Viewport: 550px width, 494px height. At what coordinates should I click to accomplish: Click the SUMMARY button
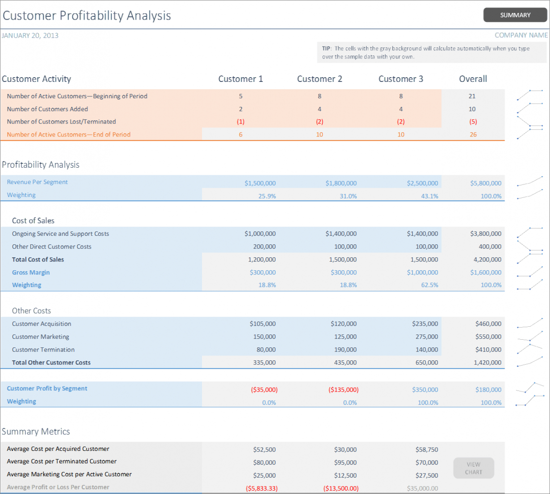[x=515, y=15]
